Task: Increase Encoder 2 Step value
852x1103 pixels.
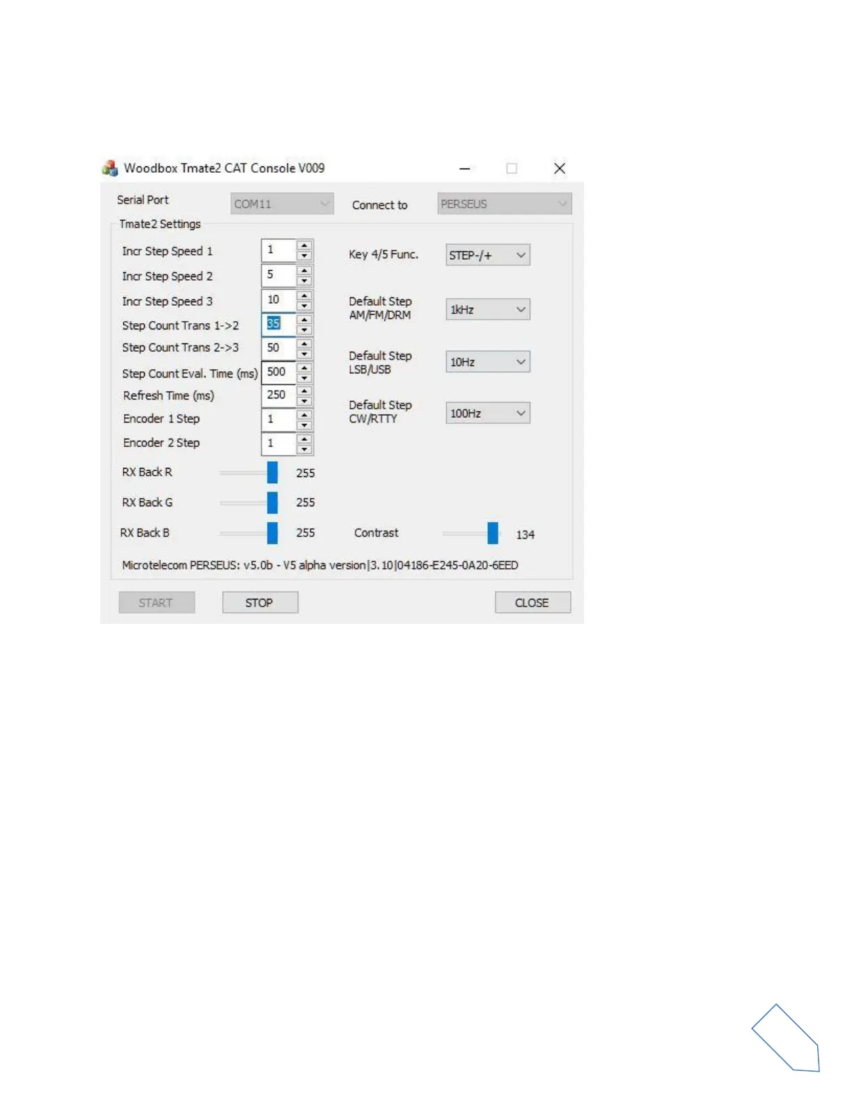Action: pyautogui.click(x=304, y=438)
